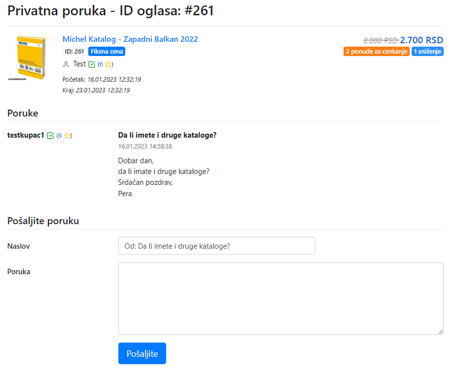
Task: Click the Fiksna cena badge
Action: pyautogui.click(x=107, y=52)
